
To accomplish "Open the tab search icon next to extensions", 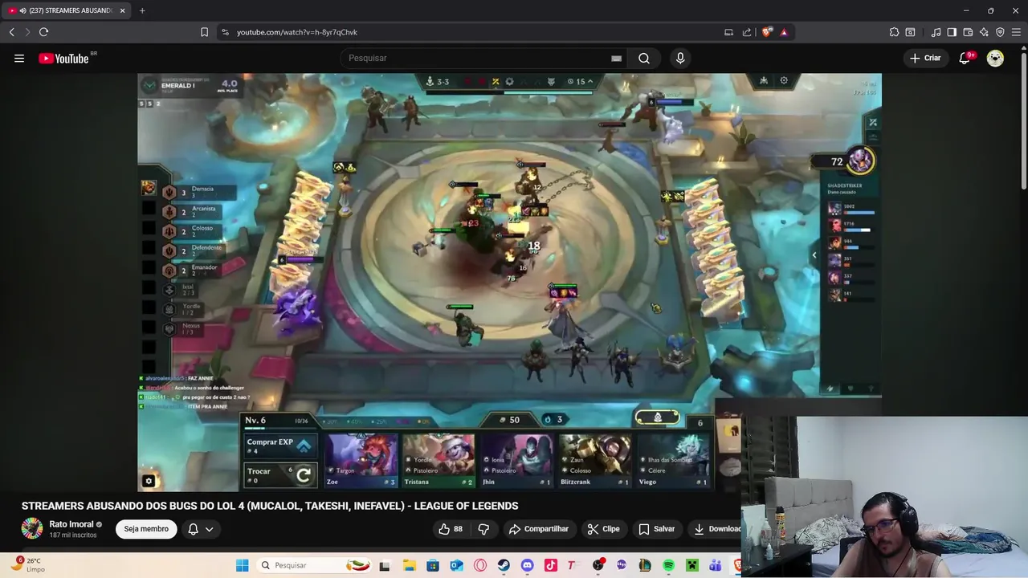I will (910, 32).
